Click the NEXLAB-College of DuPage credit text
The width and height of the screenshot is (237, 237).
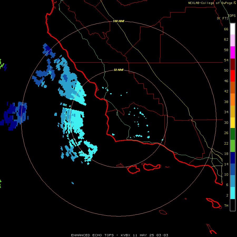pos(212,3)
